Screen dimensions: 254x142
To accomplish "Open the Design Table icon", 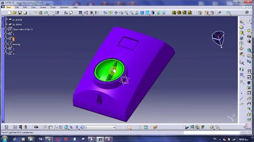I will 80,13.
